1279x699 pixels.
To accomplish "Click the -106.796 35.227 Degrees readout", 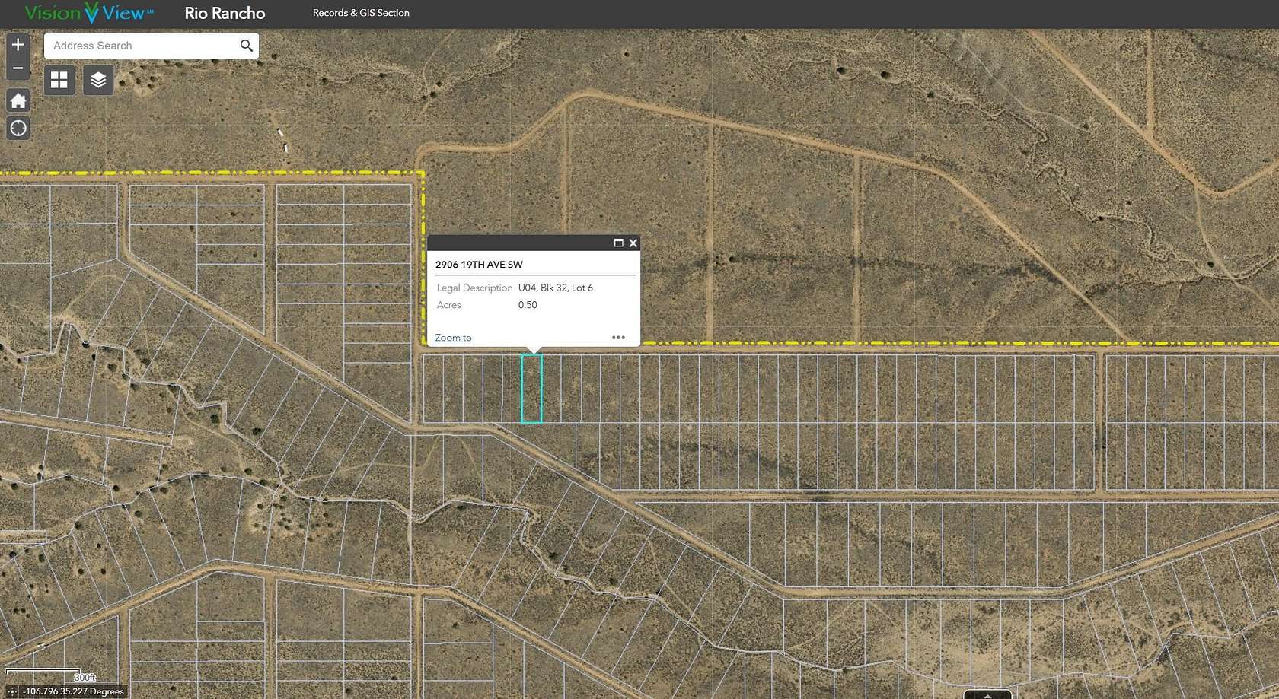I will [72, 691].
